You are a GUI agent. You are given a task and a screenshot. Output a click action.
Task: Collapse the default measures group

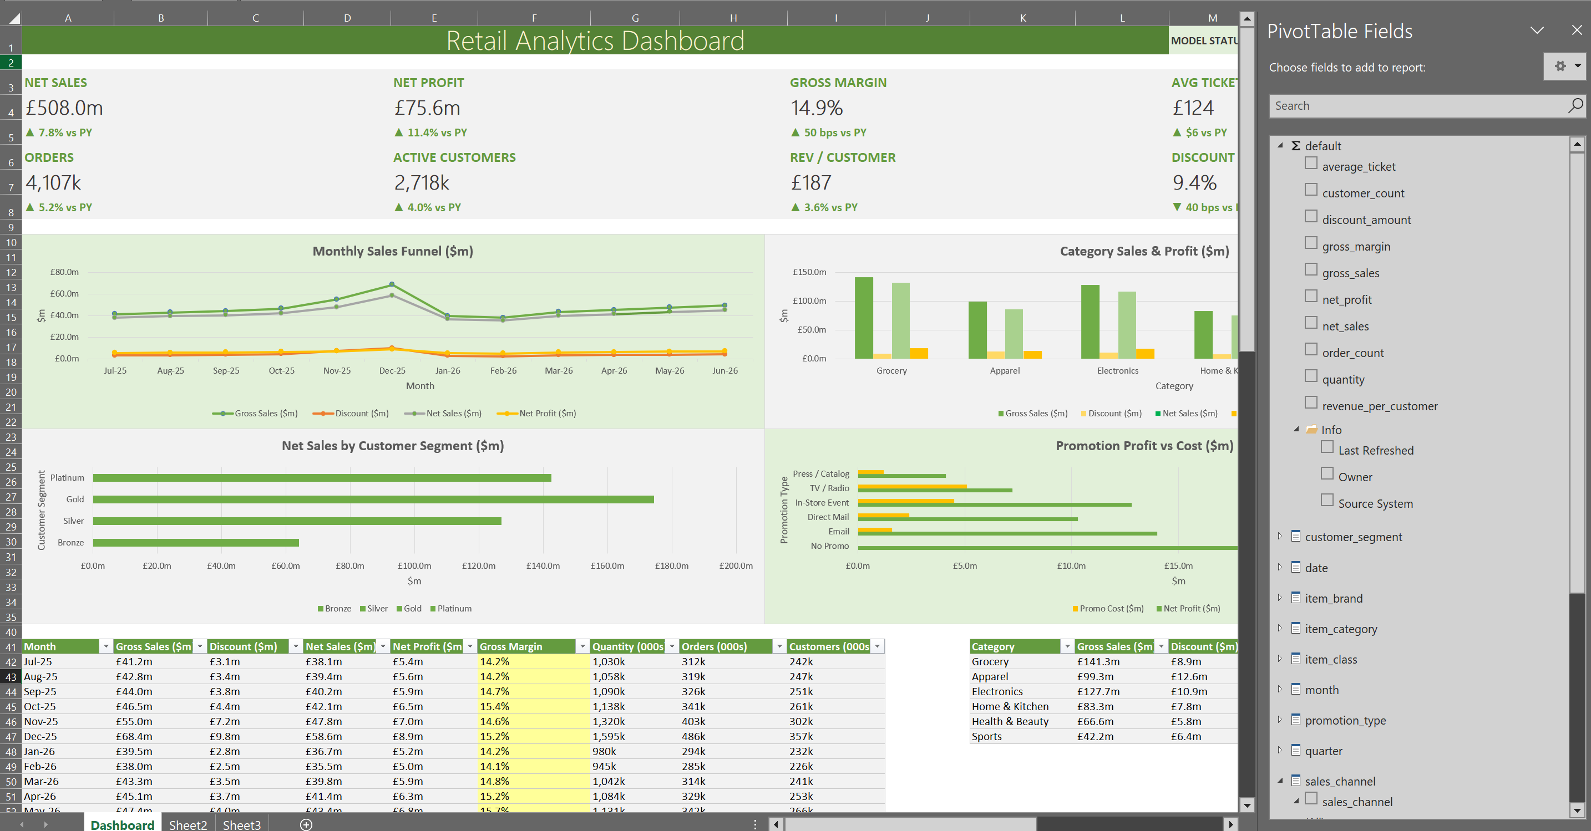(1280, 146)
